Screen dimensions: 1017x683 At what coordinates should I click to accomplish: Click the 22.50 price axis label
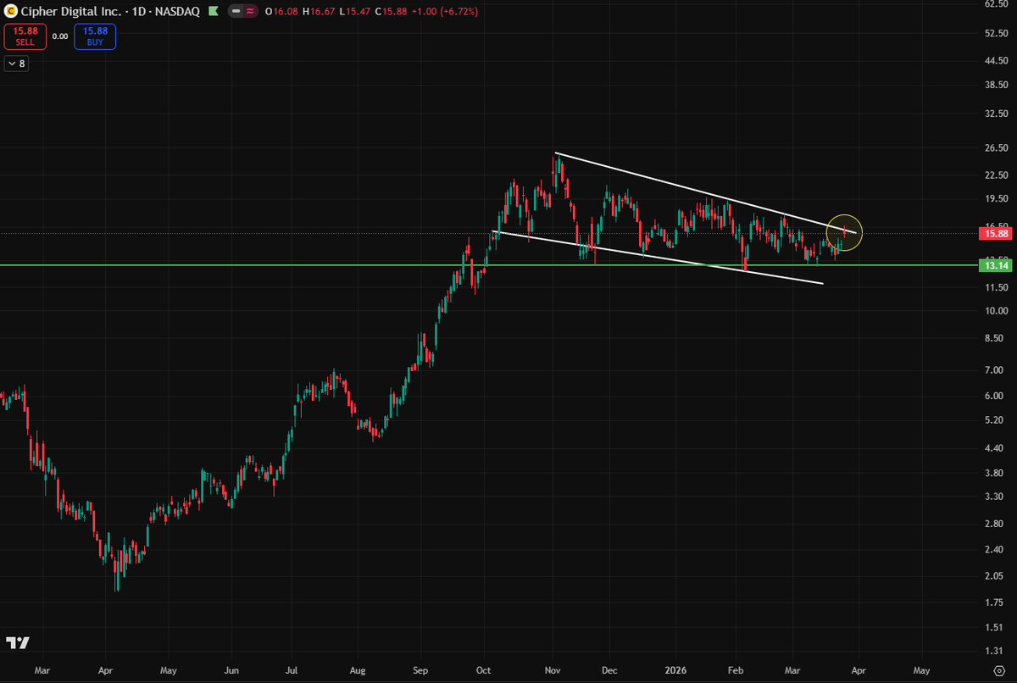tap(996, 175)
